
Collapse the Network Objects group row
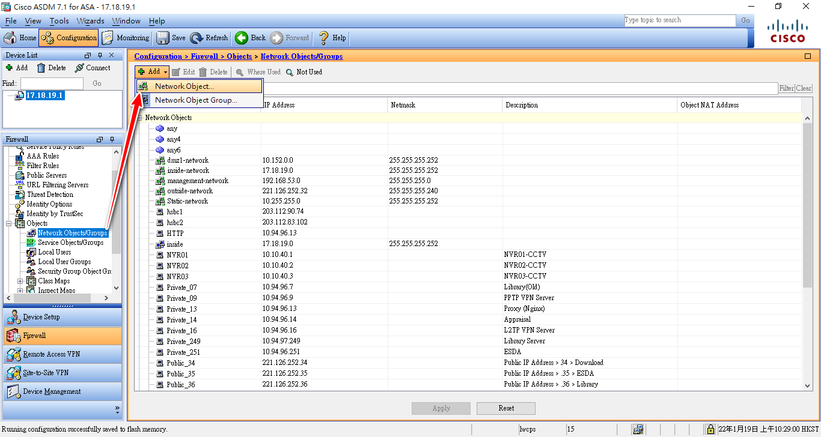pos(140,118)
